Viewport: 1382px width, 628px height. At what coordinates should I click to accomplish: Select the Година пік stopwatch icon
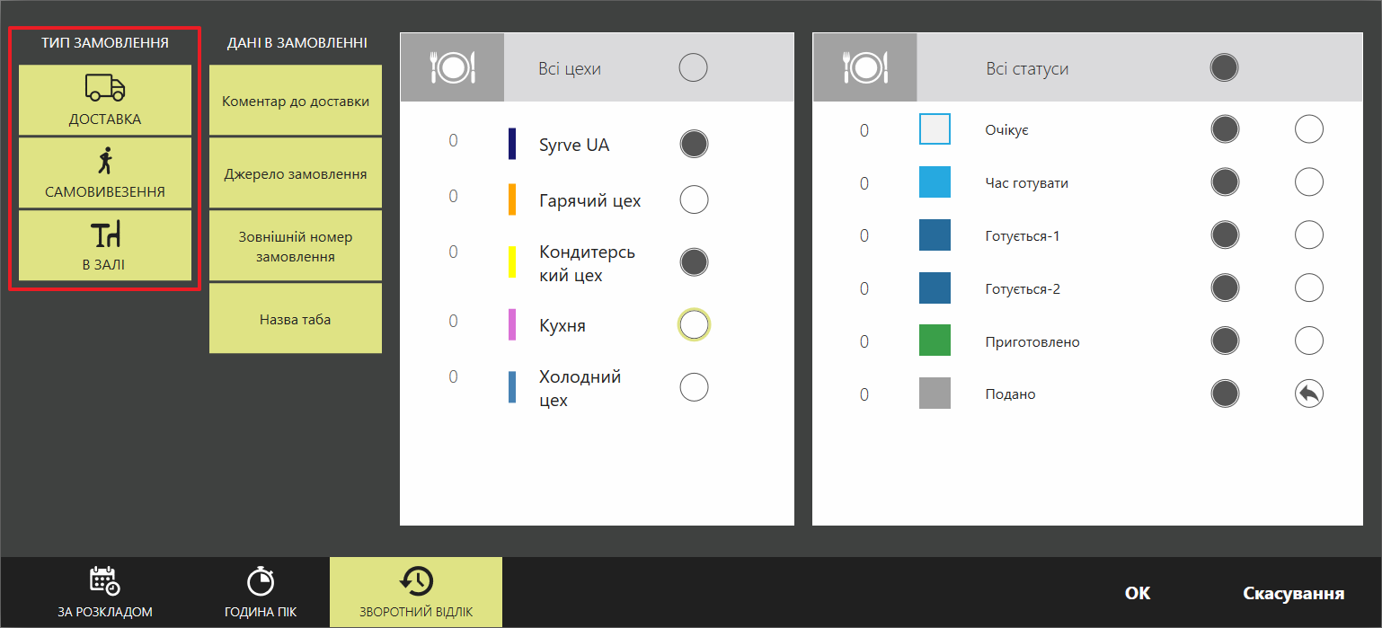(x=260, y=581)
